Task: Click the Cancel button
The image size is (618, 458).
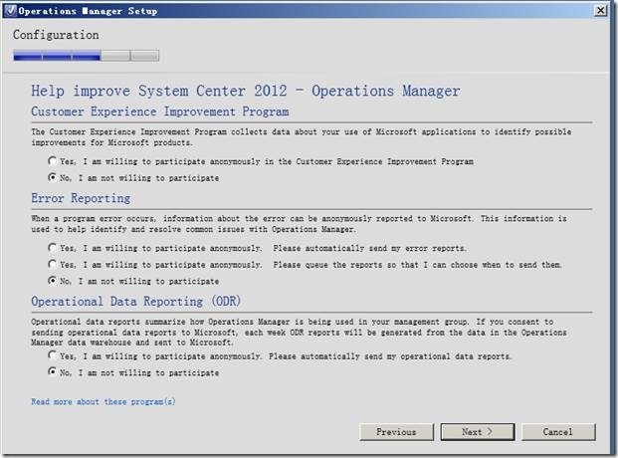Action: click(x=558, y=432)
